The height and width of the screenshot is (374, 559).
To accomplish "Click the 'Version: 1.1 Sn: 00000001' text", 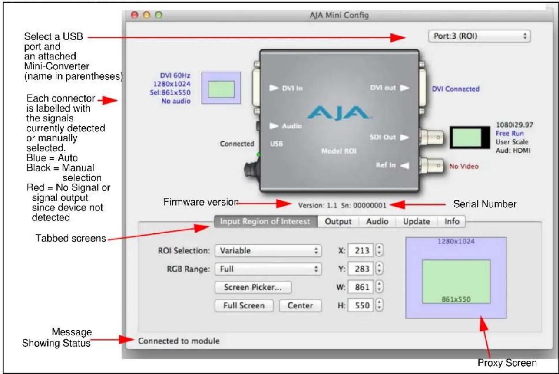I will 343,205.
